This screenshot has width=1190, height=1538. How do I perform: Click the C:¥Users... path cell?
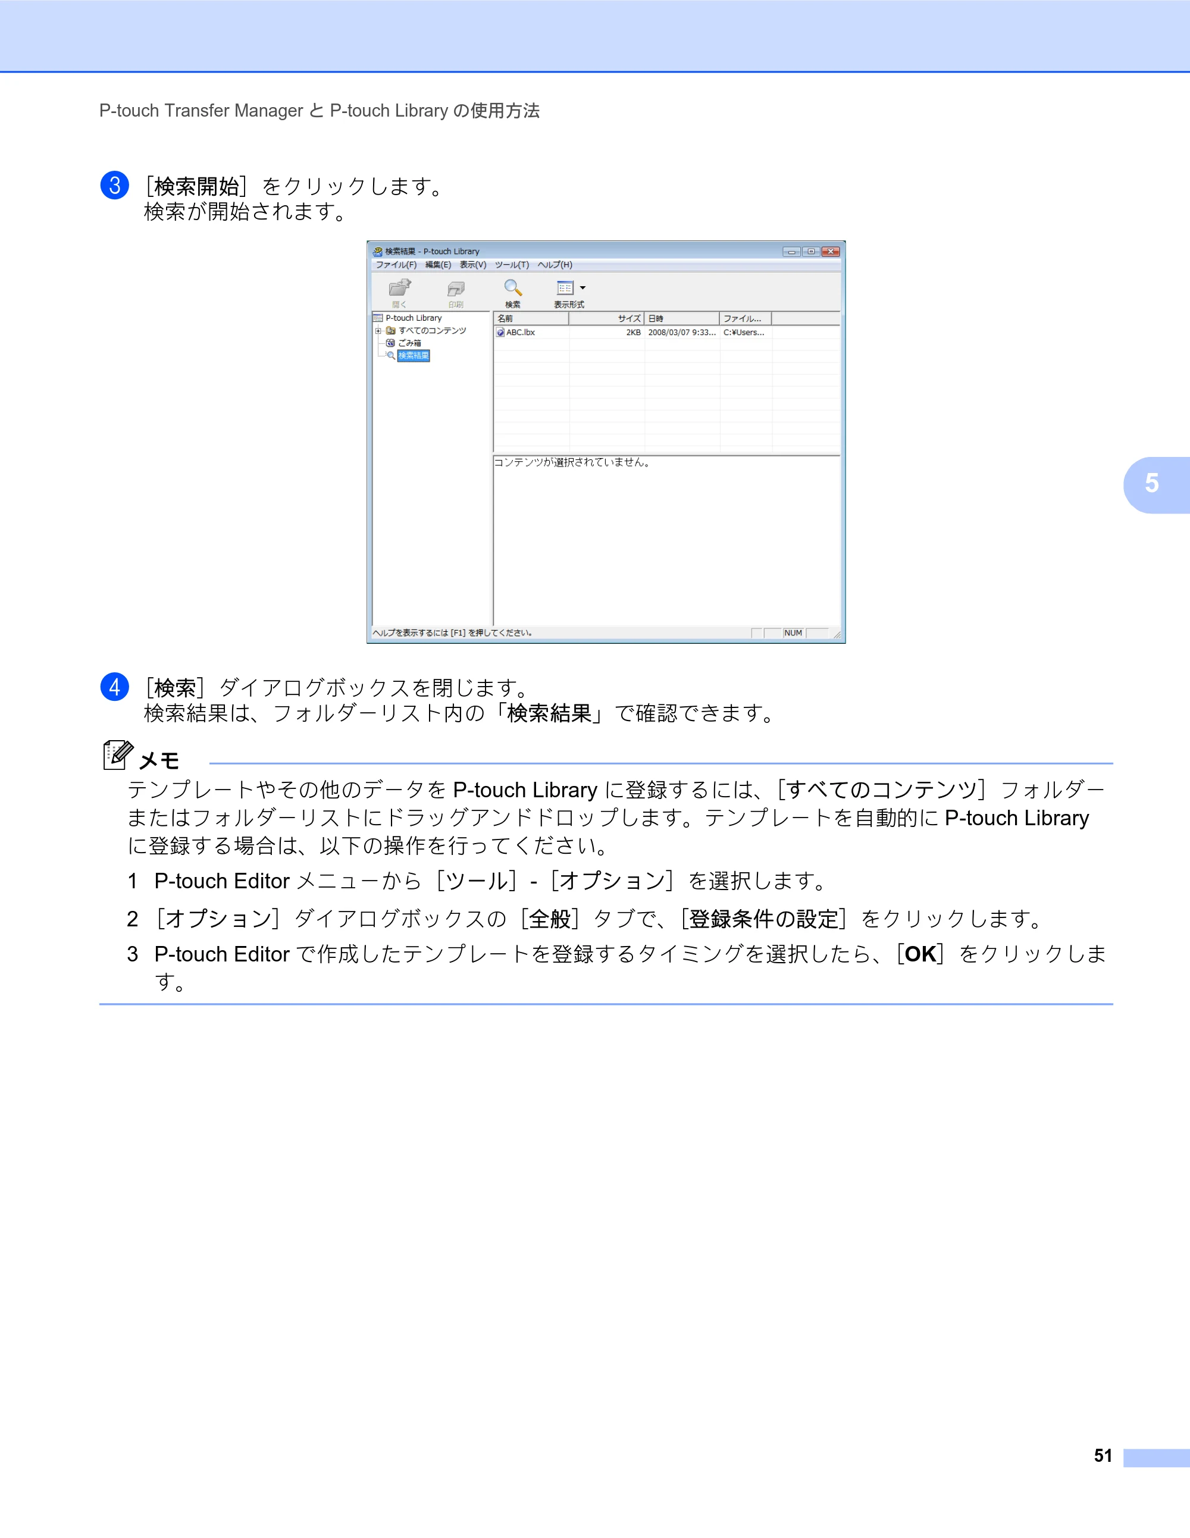pos(744,333)
